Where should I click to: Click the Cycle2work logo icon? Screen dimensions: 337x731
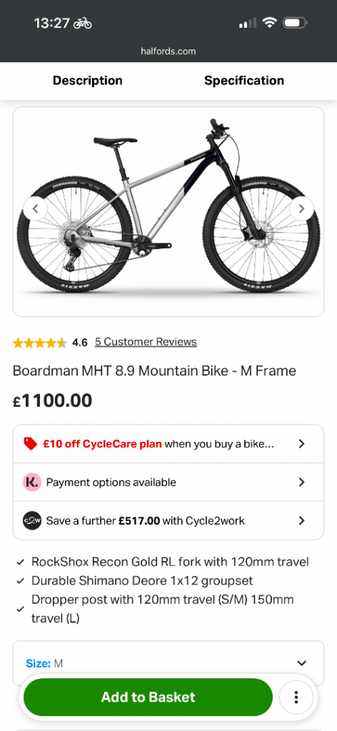(32, 520)
